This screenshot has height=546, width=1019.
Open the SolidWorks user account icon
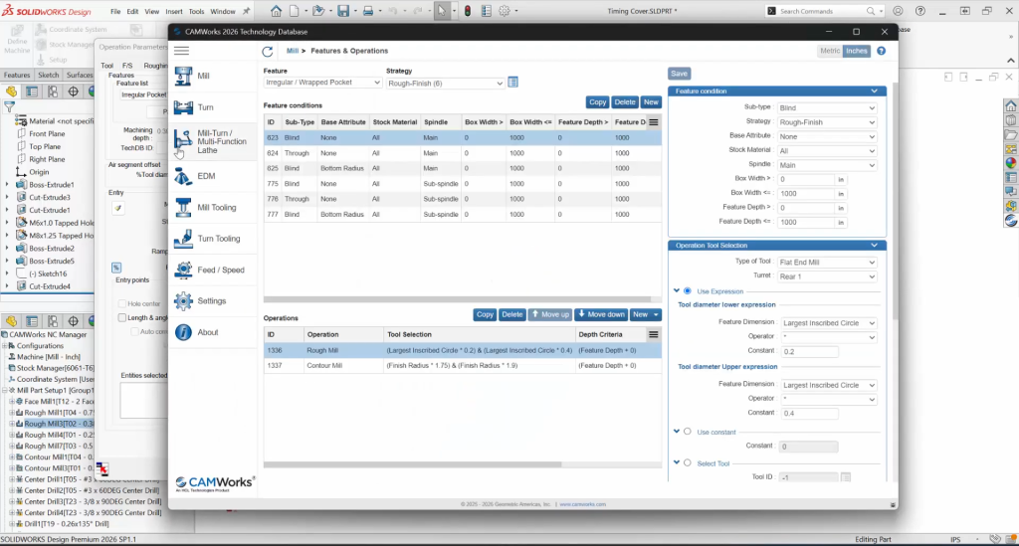coord(899,11)
